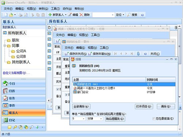This screenshot has height=137, width=183.
Task: Click the paste clipboard icon
Action: point(43,15)
